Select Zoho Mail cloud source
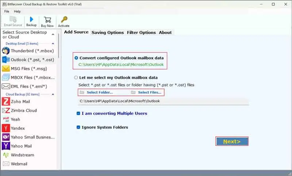 pyautogui.click(x=20, y=102)
